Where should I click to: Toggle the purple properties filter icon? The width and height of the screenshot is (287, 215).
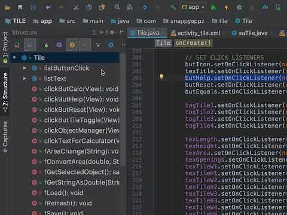click(x=59, y=45)
